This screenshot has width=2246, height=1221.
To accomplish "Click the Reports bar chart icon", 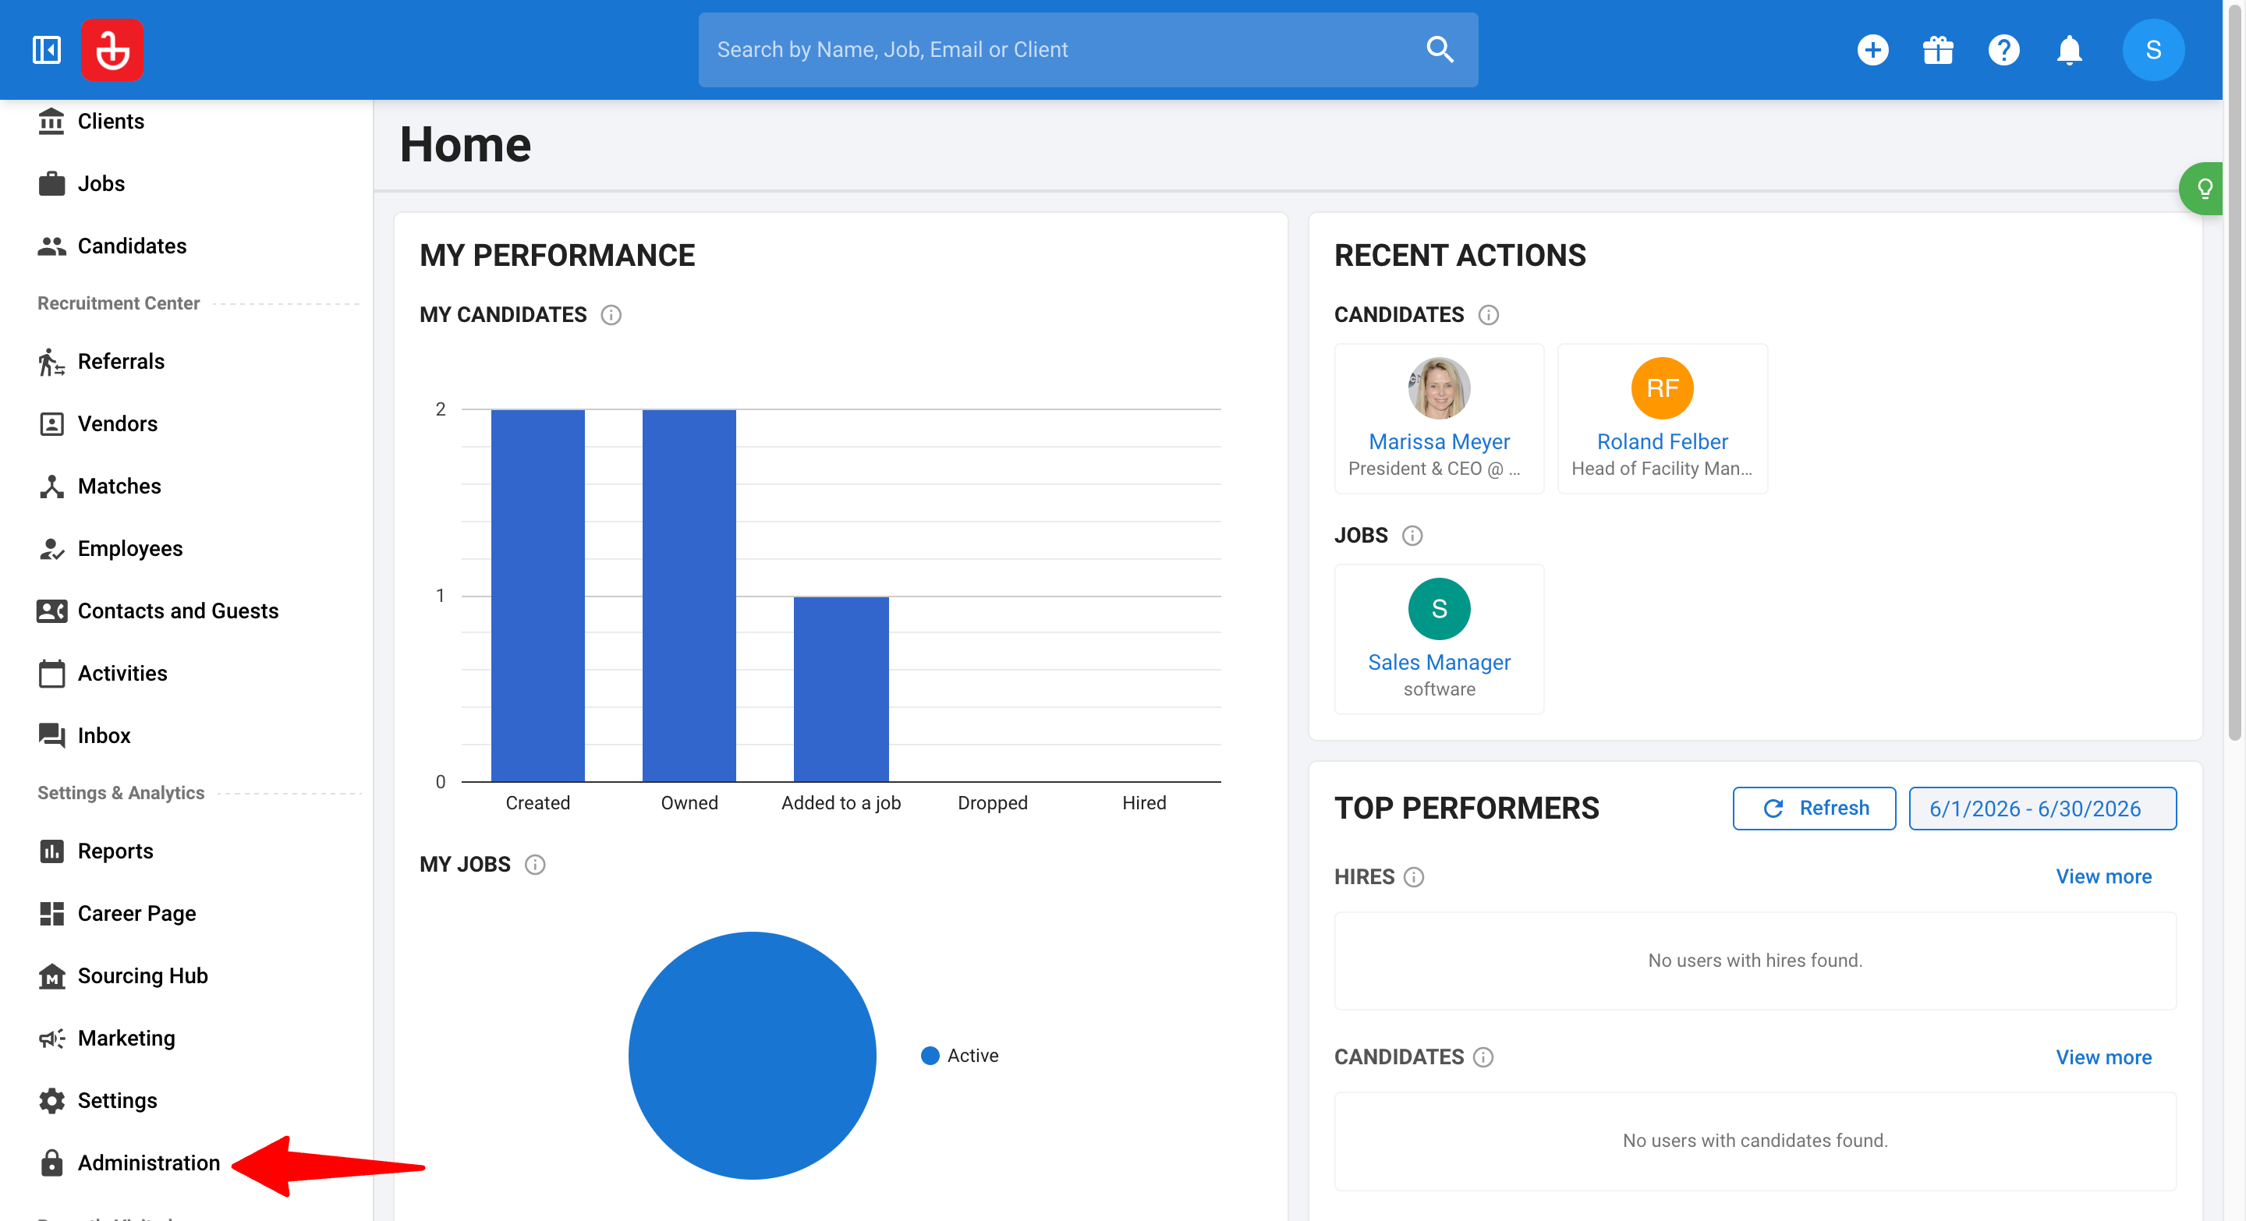I will 51,851.
